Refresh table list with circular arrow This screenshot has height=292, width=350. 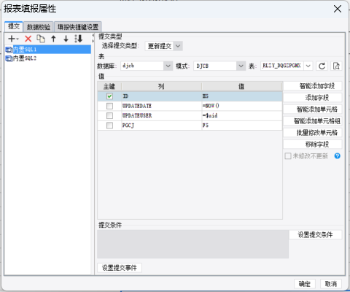click(x=322, y=66)
